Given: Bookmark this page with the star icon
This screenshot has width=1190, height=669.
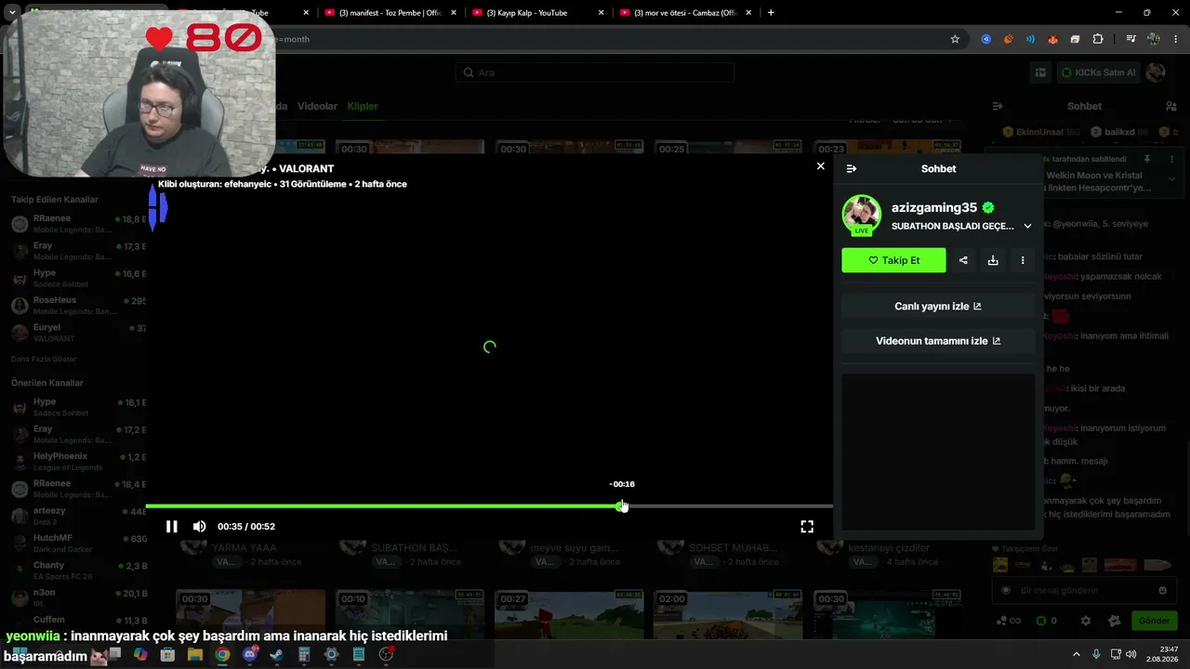Looking at the screenshot, I should [955, 39].
